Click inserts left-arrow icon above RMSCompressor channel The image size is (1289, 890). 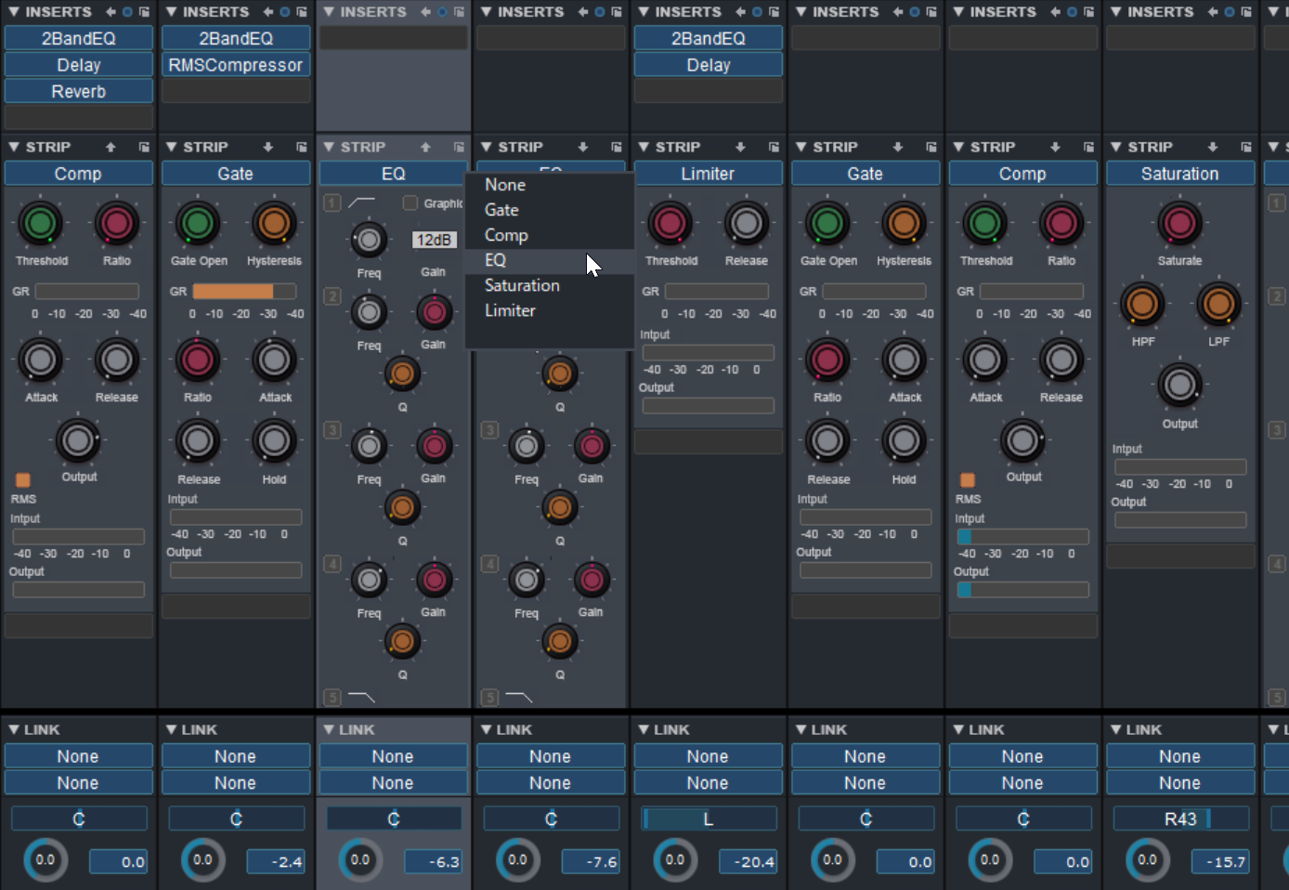268,12
